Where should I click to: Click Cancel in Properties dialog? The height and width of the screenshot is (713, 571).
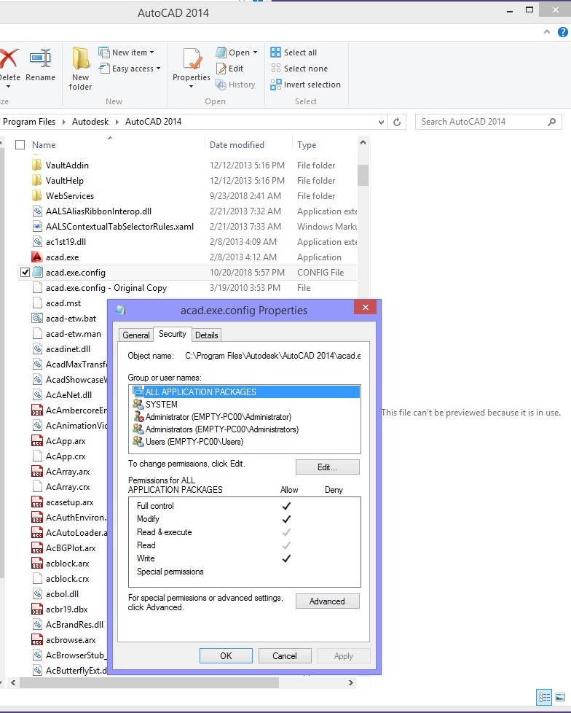coord(285,655)
